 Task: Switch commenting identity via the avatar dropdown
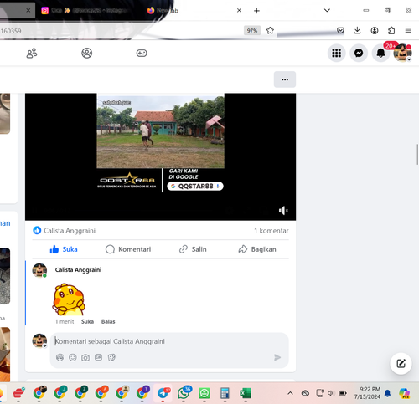pos(39,340)
